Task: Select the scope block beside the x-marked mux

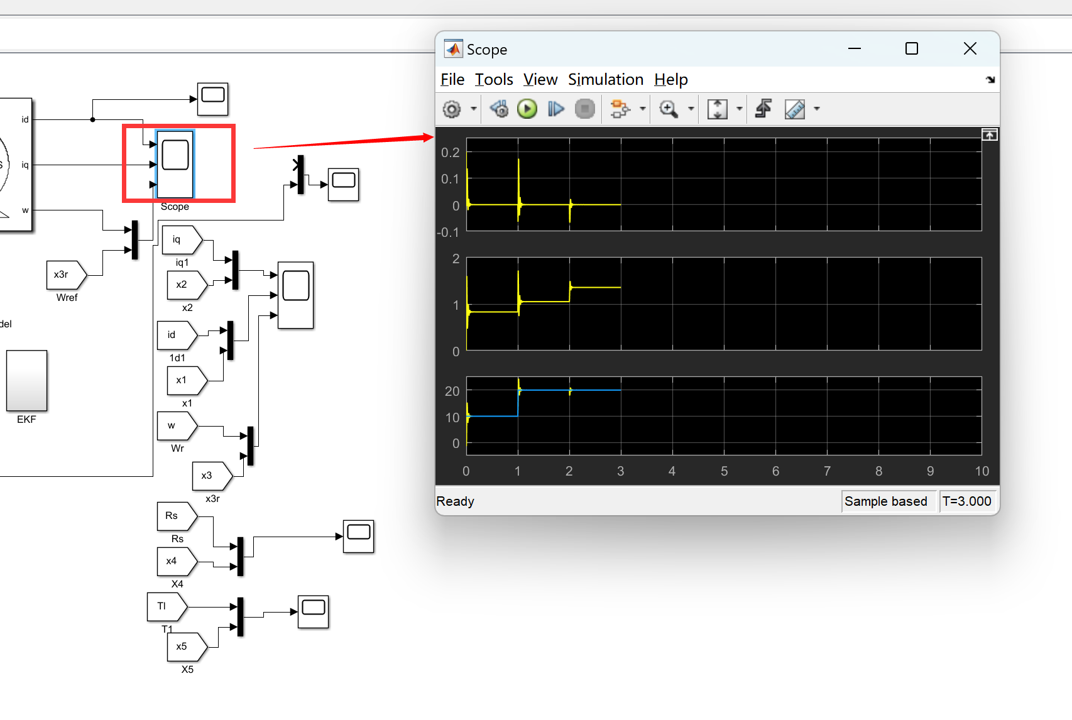Action: pos(344,185)
